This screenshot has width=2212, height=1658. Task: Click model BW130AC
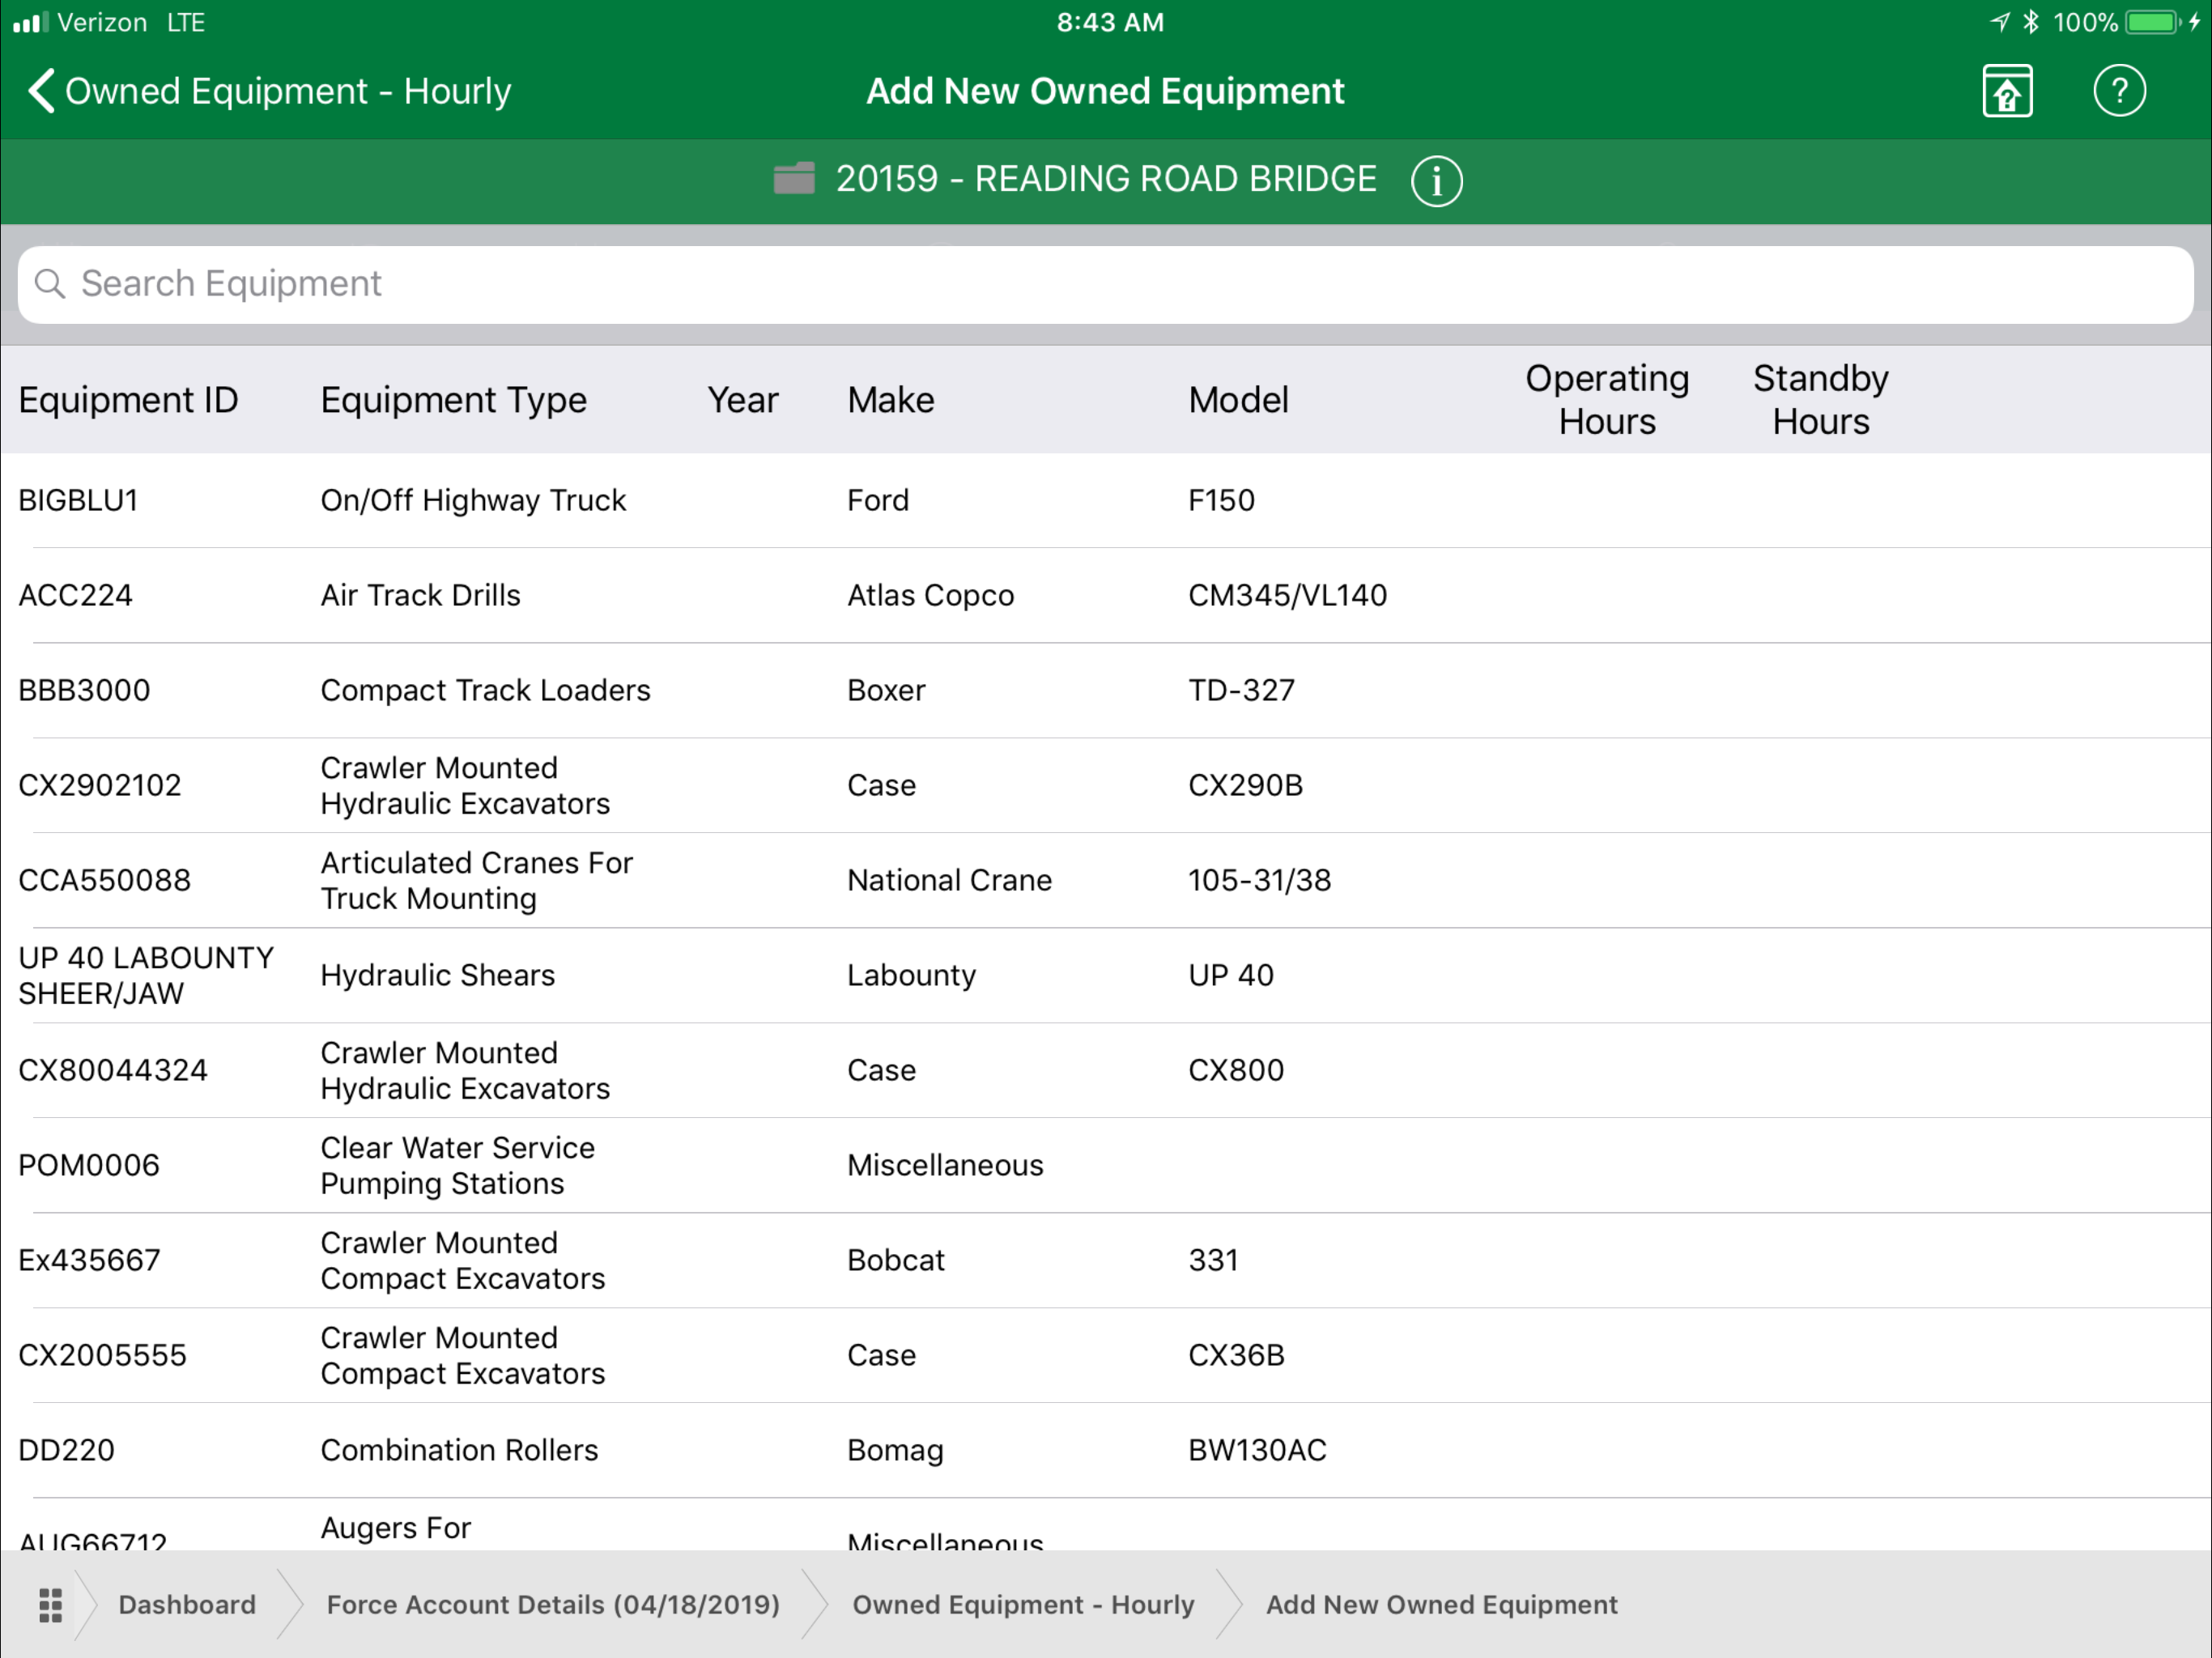pos(1257,1450)
